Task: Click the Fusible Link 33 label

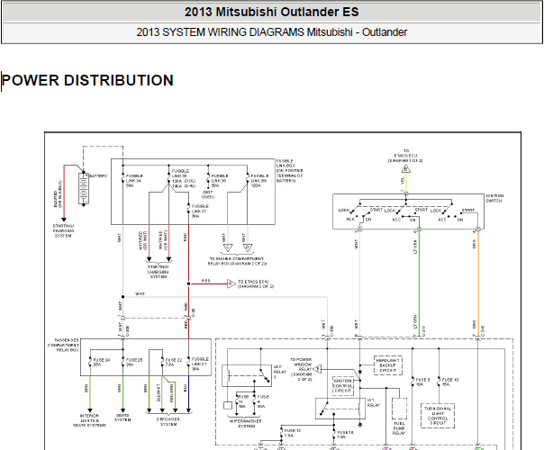Action: [184, 178]
